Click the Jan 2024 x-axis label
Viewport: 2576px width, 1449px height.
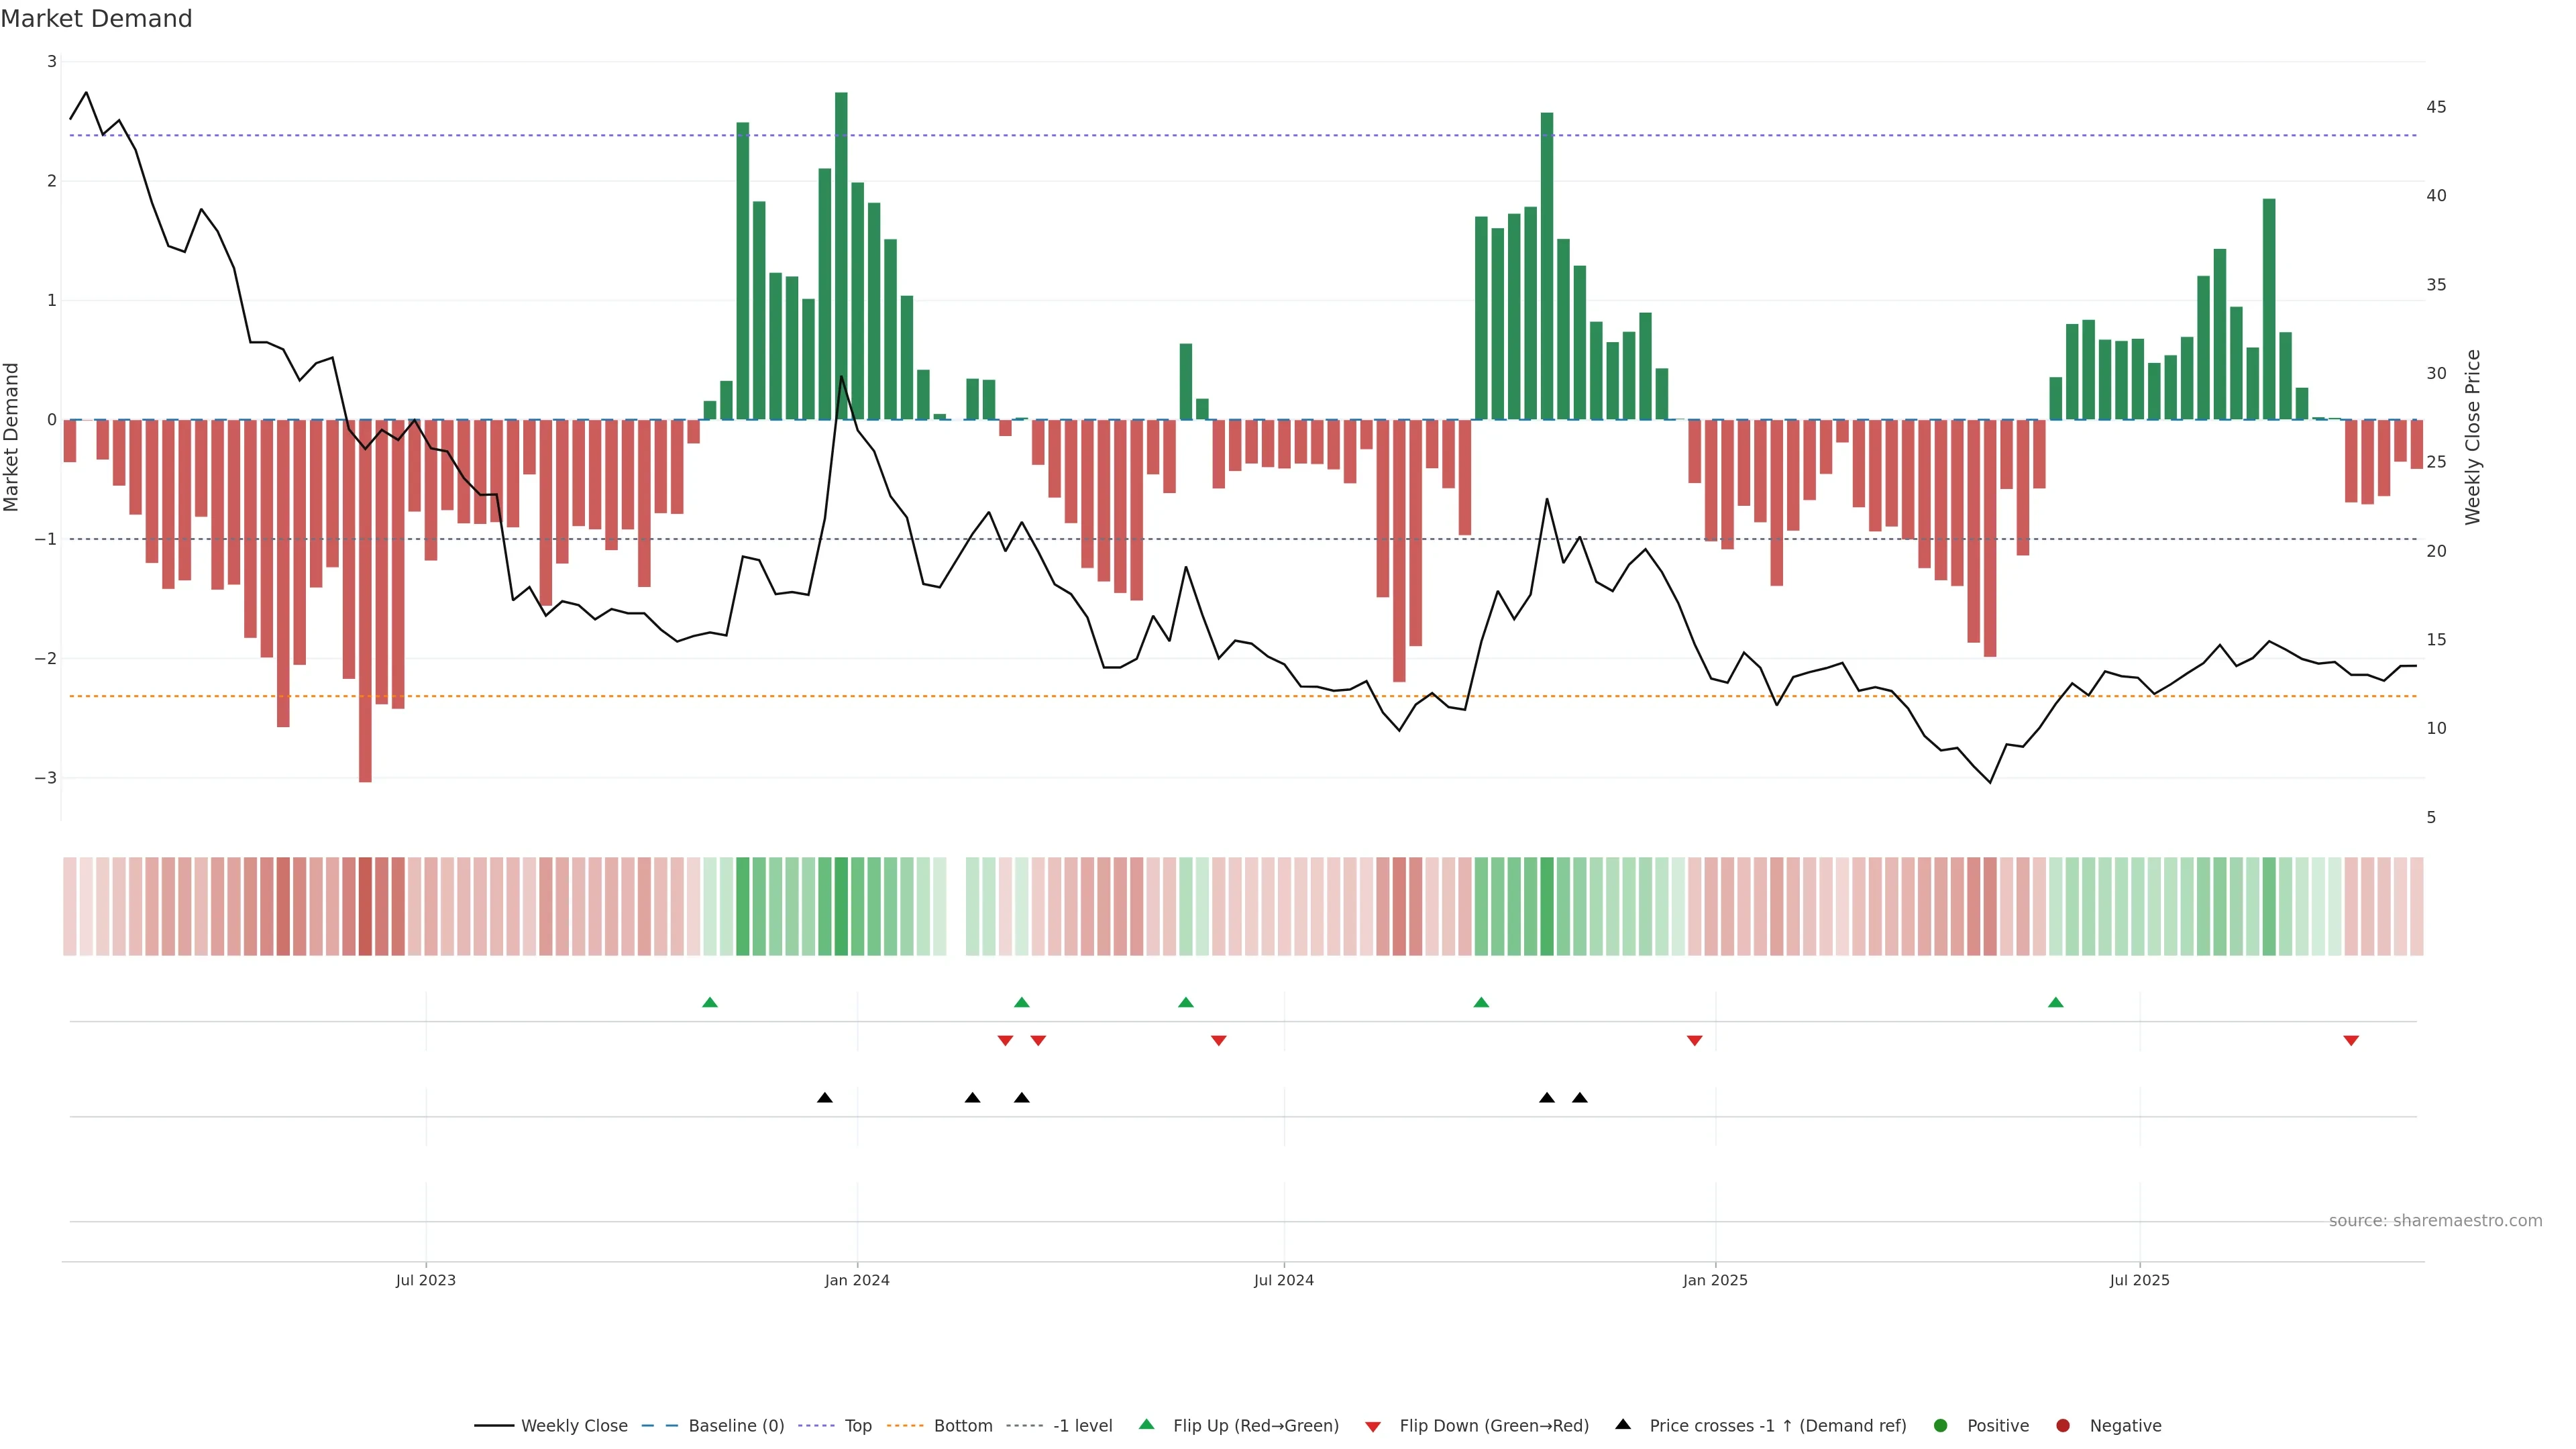[x=857, y=1280]
